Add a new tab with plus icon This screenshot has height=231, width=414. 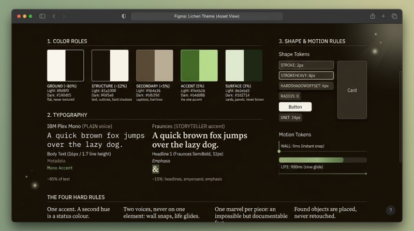(383, 17)
